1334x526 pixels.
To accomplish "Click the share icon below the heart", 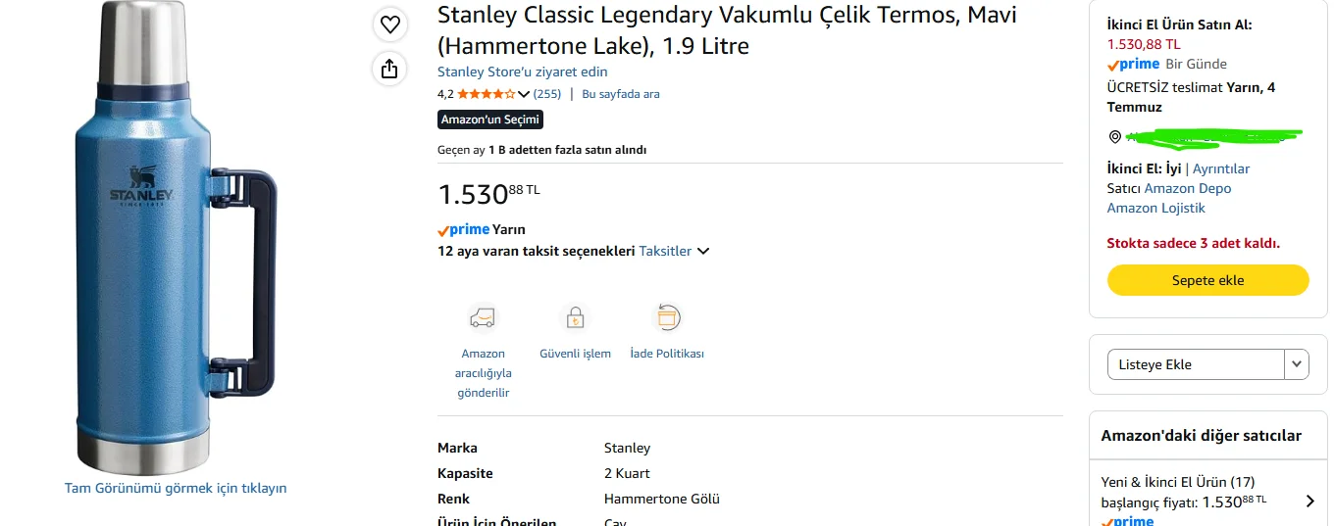I will pos(390,69).
